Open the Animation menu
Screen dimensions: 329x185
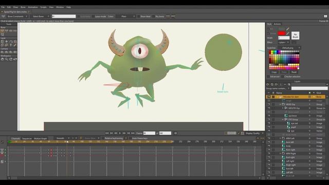[x=33, y=7]
